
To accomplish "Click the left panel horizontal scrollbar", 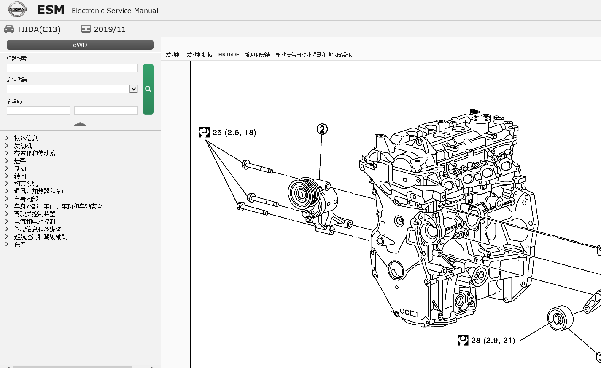I will pos(73,367).
